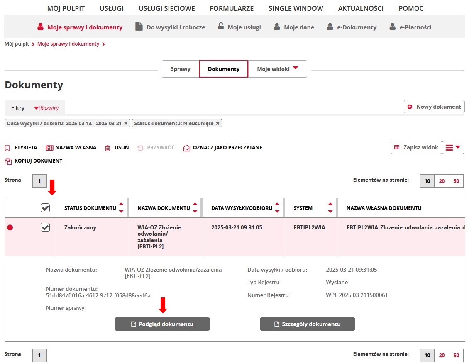Screen dimensions: 469x363
Task: Remove the Status dokumentu: Nieusunięte filter chip
Action: point(218,123)
